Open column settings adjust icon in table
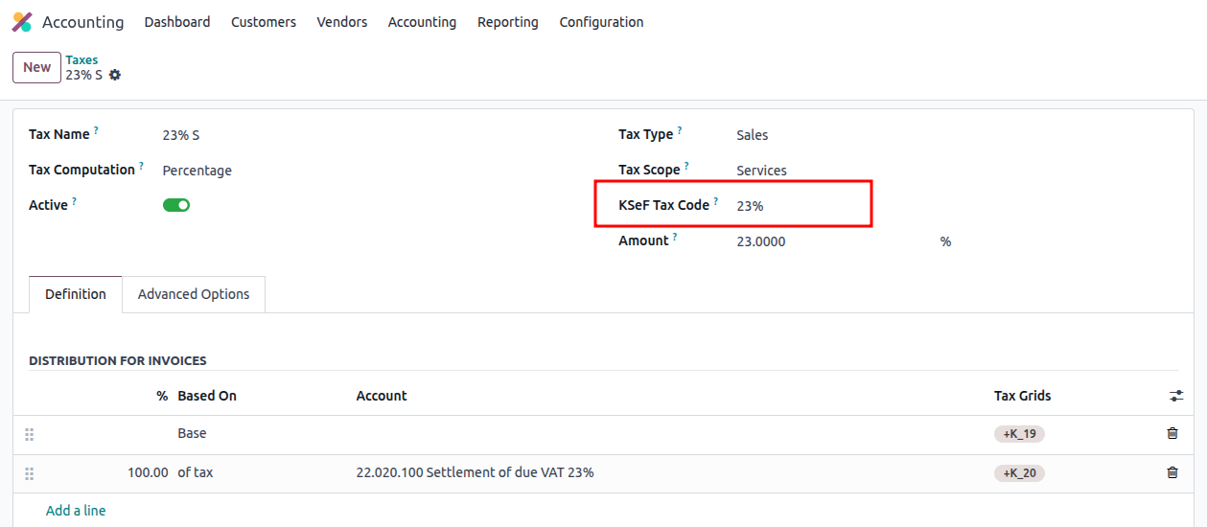Image resolution: width=1207 pixels, height=527 pixels. click(1176, 396)
